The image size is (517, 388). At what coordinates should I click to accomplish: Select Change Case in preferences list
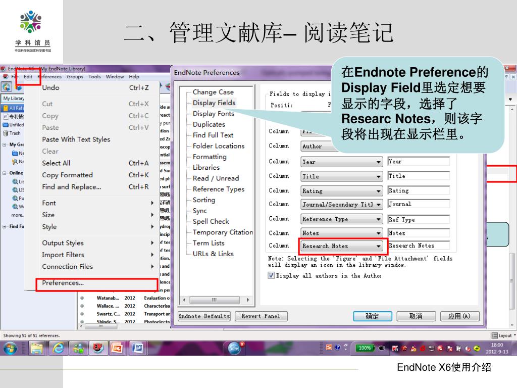coord(213,92)
